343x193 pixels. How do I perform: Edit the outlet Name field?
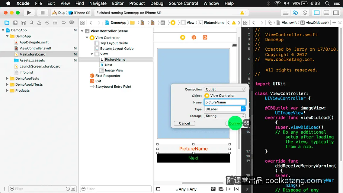(225, 102)
